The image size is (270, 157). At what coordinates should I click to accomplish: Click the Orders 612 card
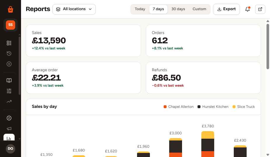(203, 41)
